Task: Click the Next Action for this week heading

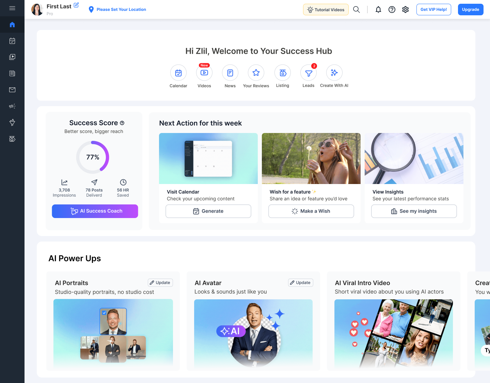Action: [x=201, y=123]
